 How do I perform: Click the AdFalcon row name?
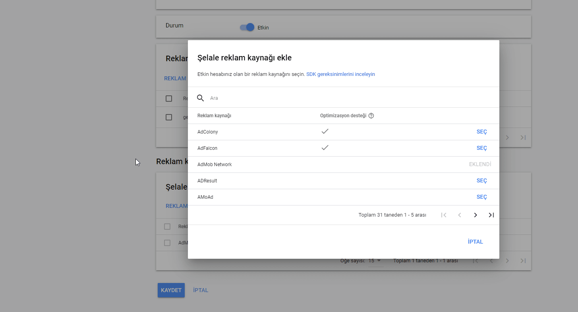click(207, 148)
